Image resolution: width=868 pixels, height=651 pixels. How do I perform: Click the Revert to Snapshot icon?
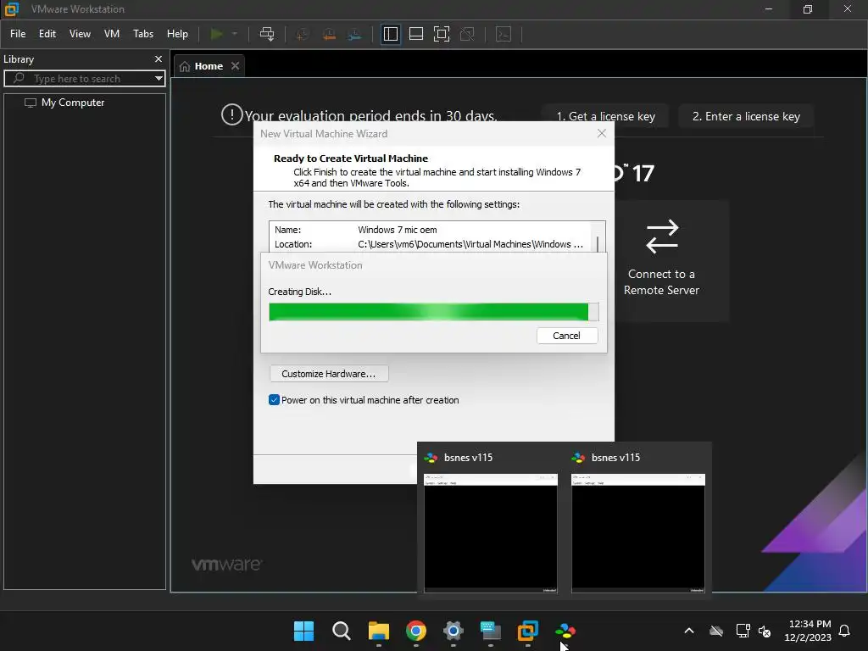coord(329,34)
